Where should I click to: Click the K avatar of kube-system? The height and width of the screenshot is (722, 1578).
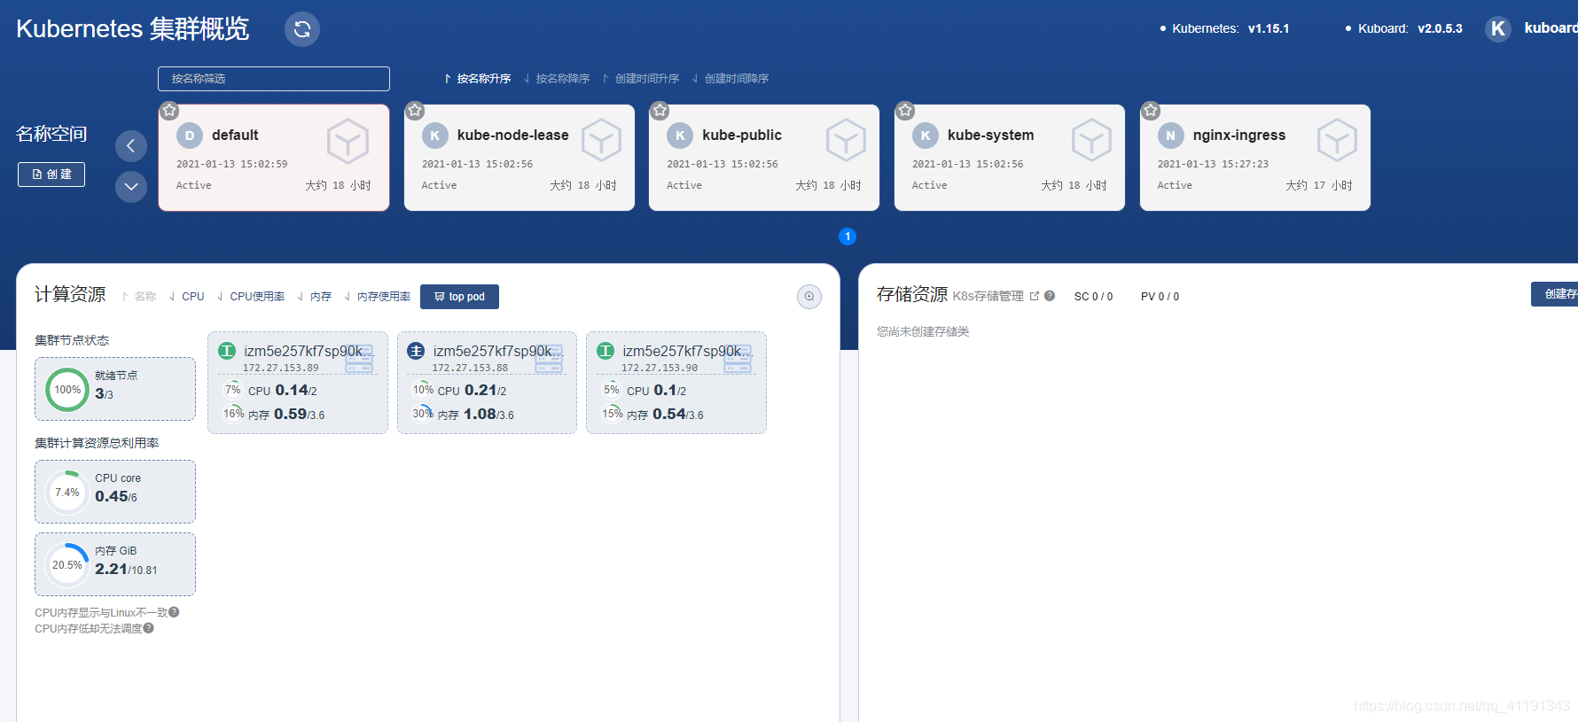pos(926,136)
